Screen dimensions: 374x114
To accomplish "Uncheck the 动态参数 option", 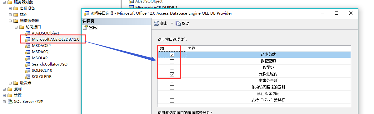I will 172,55.
